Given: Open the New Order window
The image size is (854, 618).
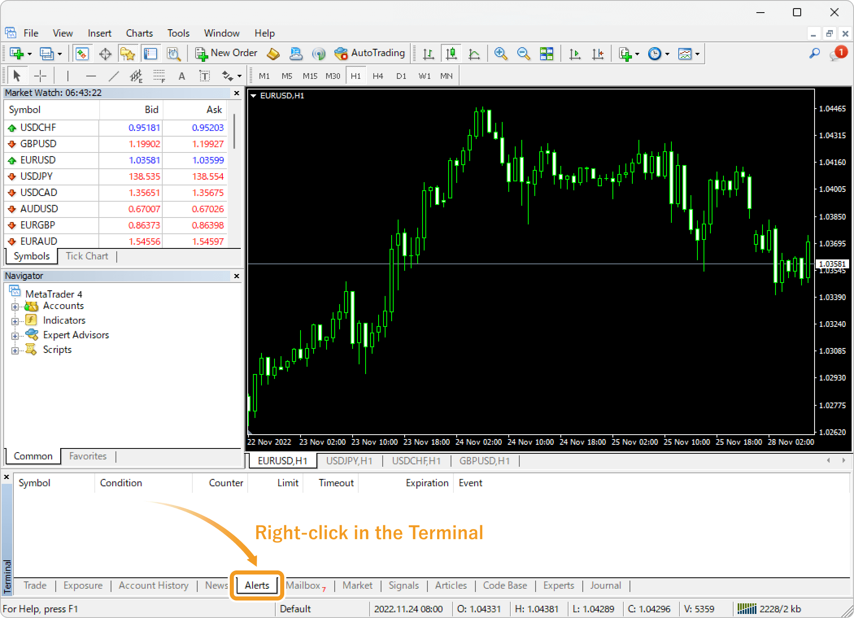Looking at the screenshot, I should 227,53.
